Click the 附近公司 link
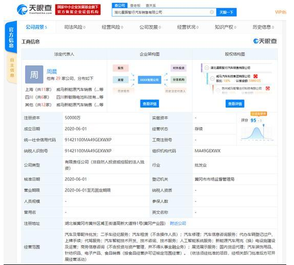This screenshot has height=265, width=294. [x=178, y=223]
